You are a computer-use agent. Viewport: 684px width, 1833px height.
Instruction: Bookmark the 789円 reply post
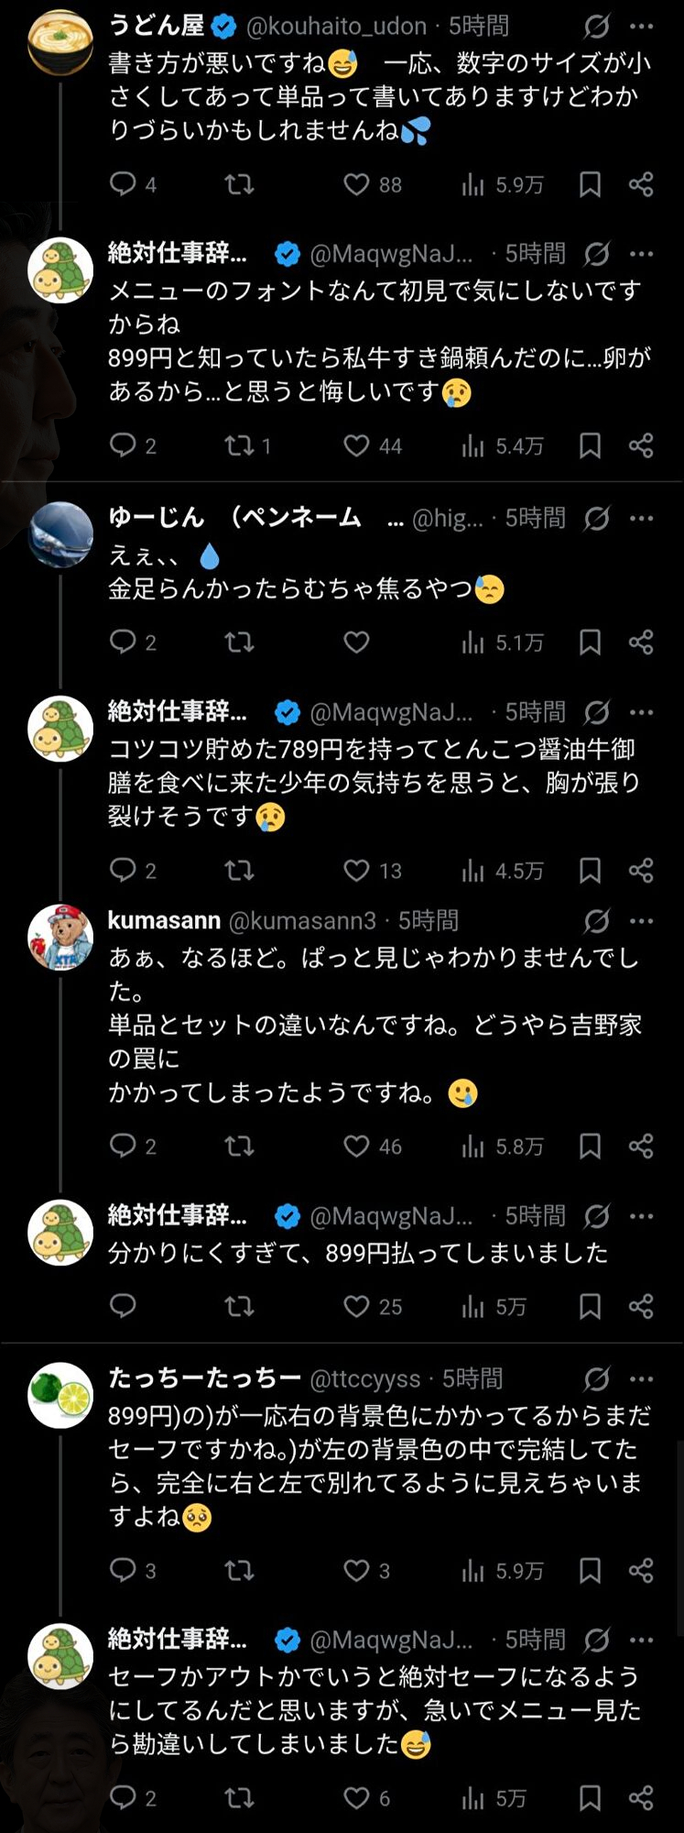(x=591, y=871)
